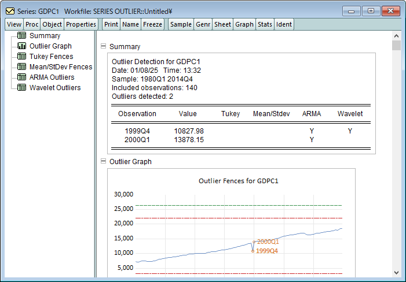
Task: Switch to Sheet view
Action: 222,24
